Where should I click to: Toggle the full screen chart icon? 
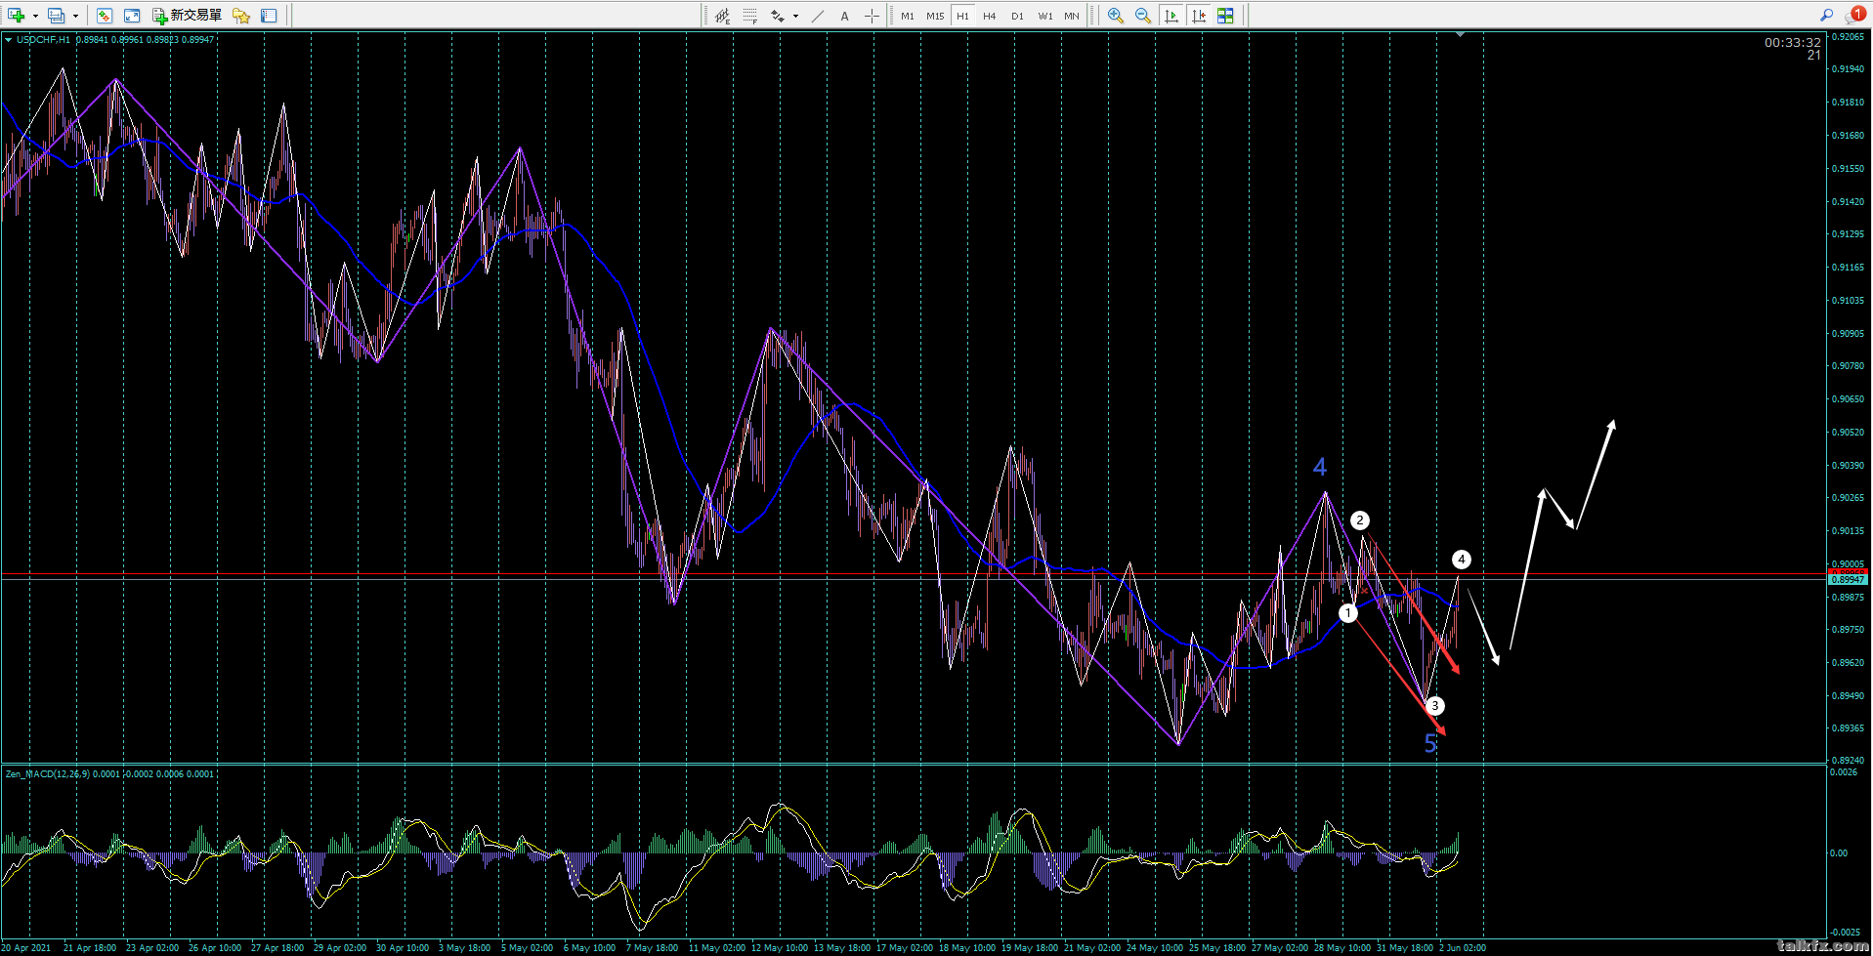pyautogui.click(x=132, y=16)
